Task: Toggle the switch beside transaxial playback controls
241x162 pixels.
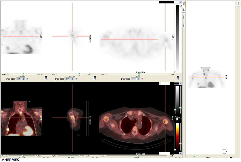Action: pyautogui.click(x=178, y=78)
